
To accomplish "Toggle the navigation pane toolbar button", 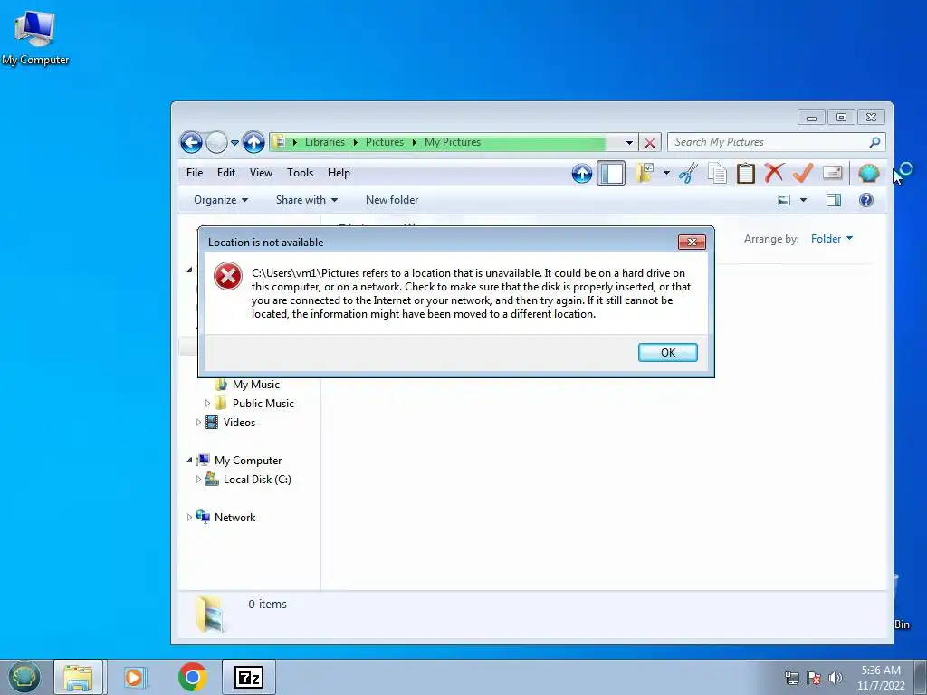I will tap(611, 173).
